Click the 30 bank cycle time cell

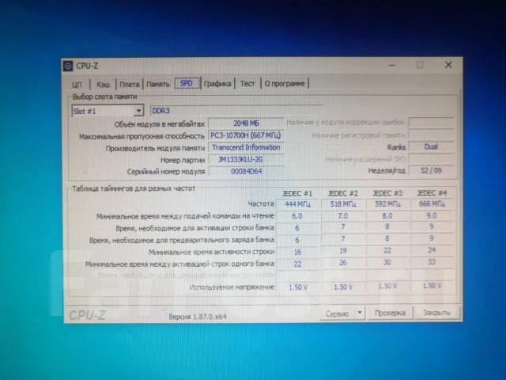(387, 262)
